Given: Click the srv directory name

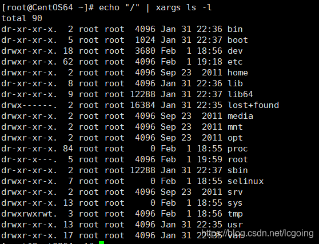Looking at the screenshot, I should (x=235, y=192).
